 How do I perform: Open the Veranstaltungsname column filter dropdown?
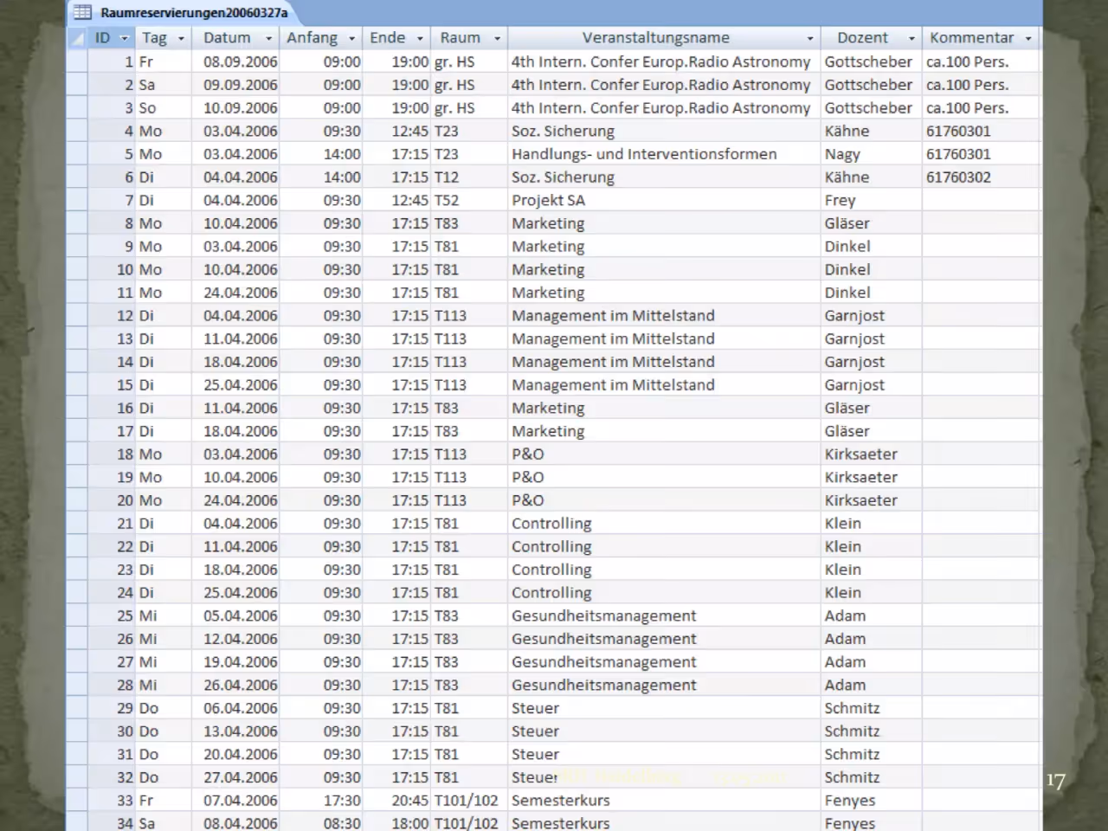tap(810, 38)
